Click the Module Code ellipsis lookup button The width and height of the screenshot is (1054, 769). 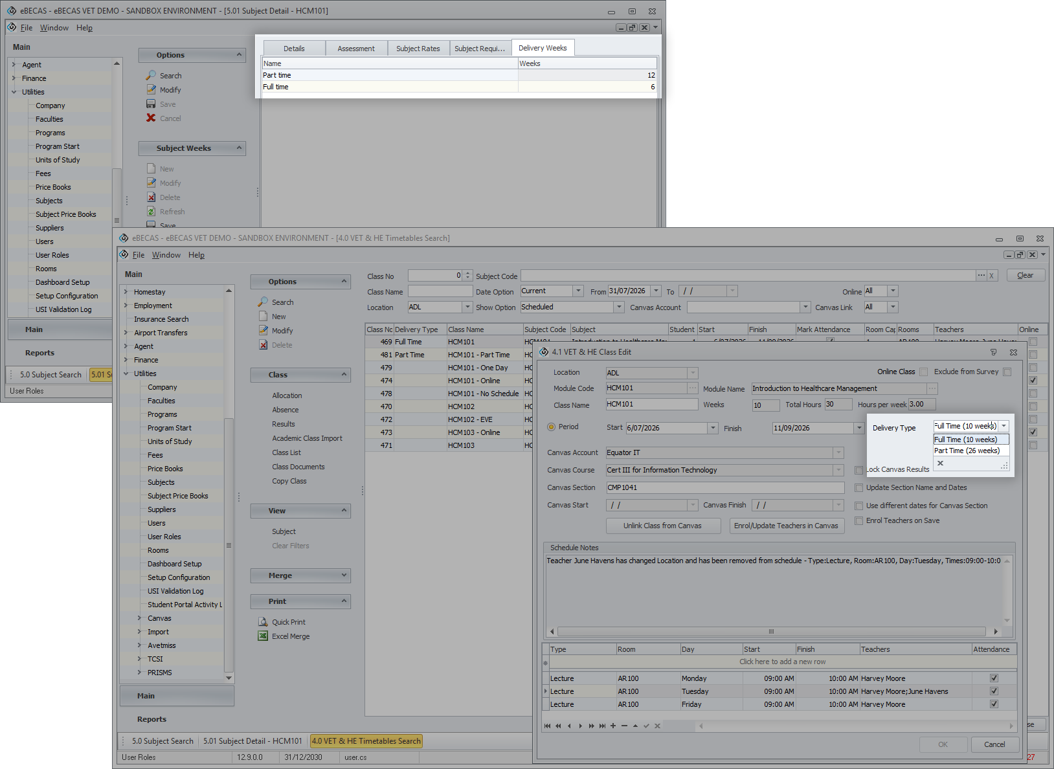[x=693, y=388]
